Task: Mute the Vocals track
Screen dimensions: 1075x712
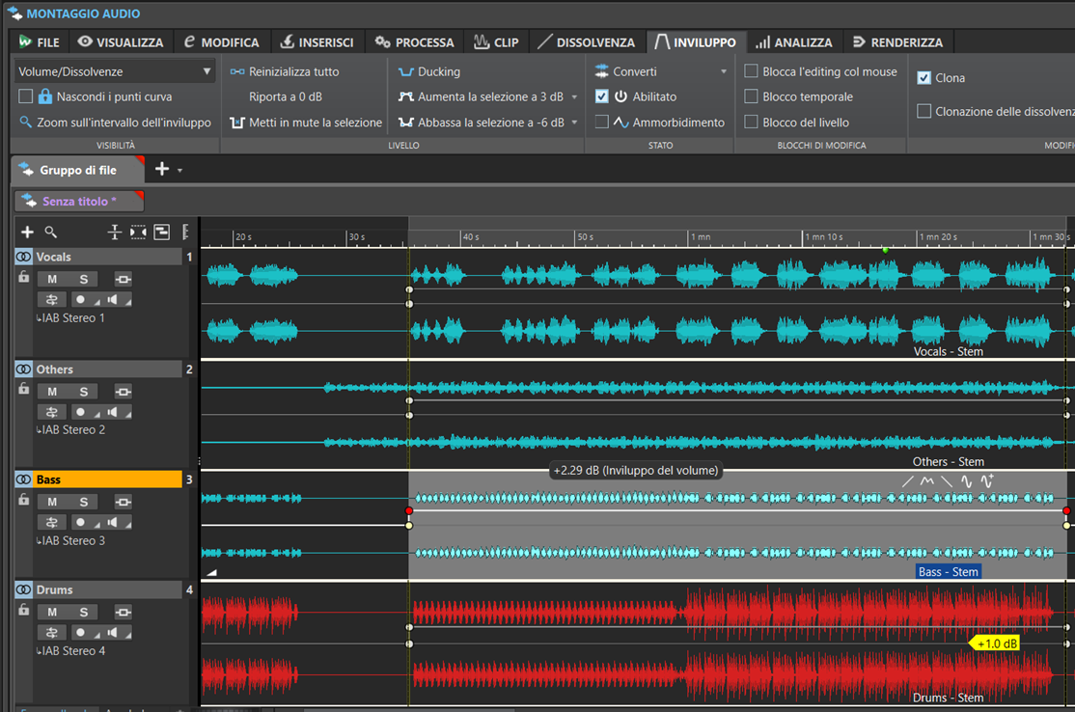Action: [x=52, y=279]
